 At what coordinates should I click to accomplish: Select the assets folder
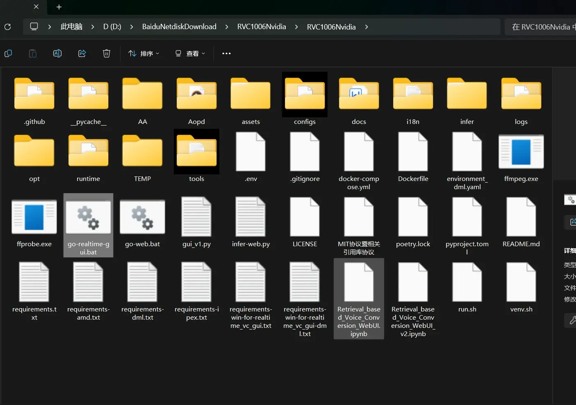251,101
